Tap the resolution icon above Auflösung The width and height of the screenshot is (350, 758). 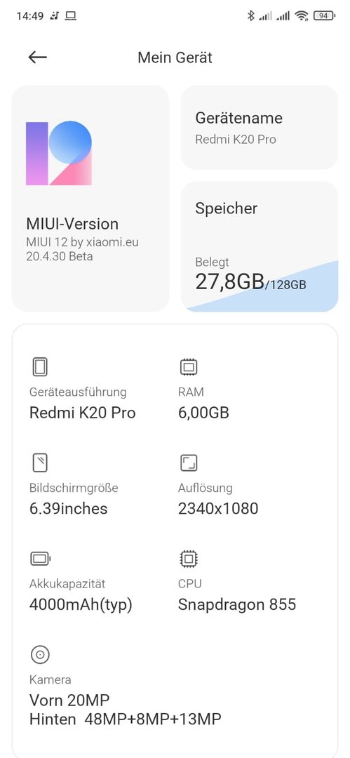pos(189,463)
